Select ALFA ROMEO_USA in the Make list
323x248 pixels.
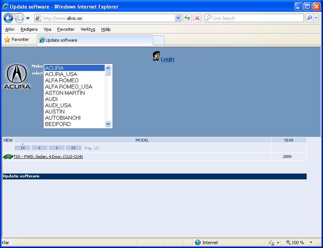point(74,87)
